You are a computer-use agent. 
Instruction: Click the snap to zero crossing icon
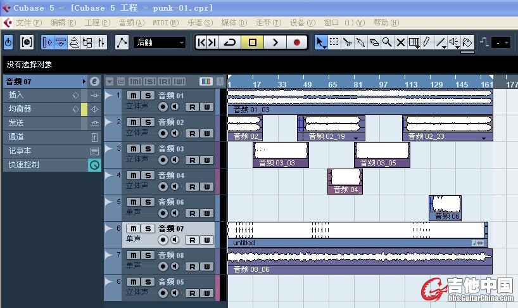[x=484, y=42]
